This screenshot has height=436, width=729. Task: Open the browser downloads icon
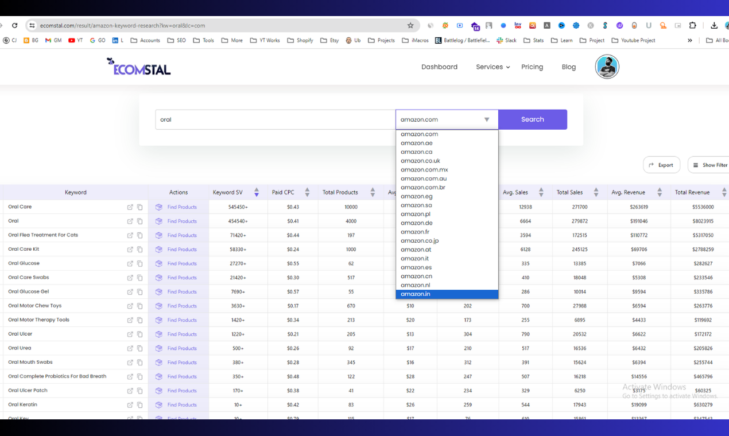point(714,25)
